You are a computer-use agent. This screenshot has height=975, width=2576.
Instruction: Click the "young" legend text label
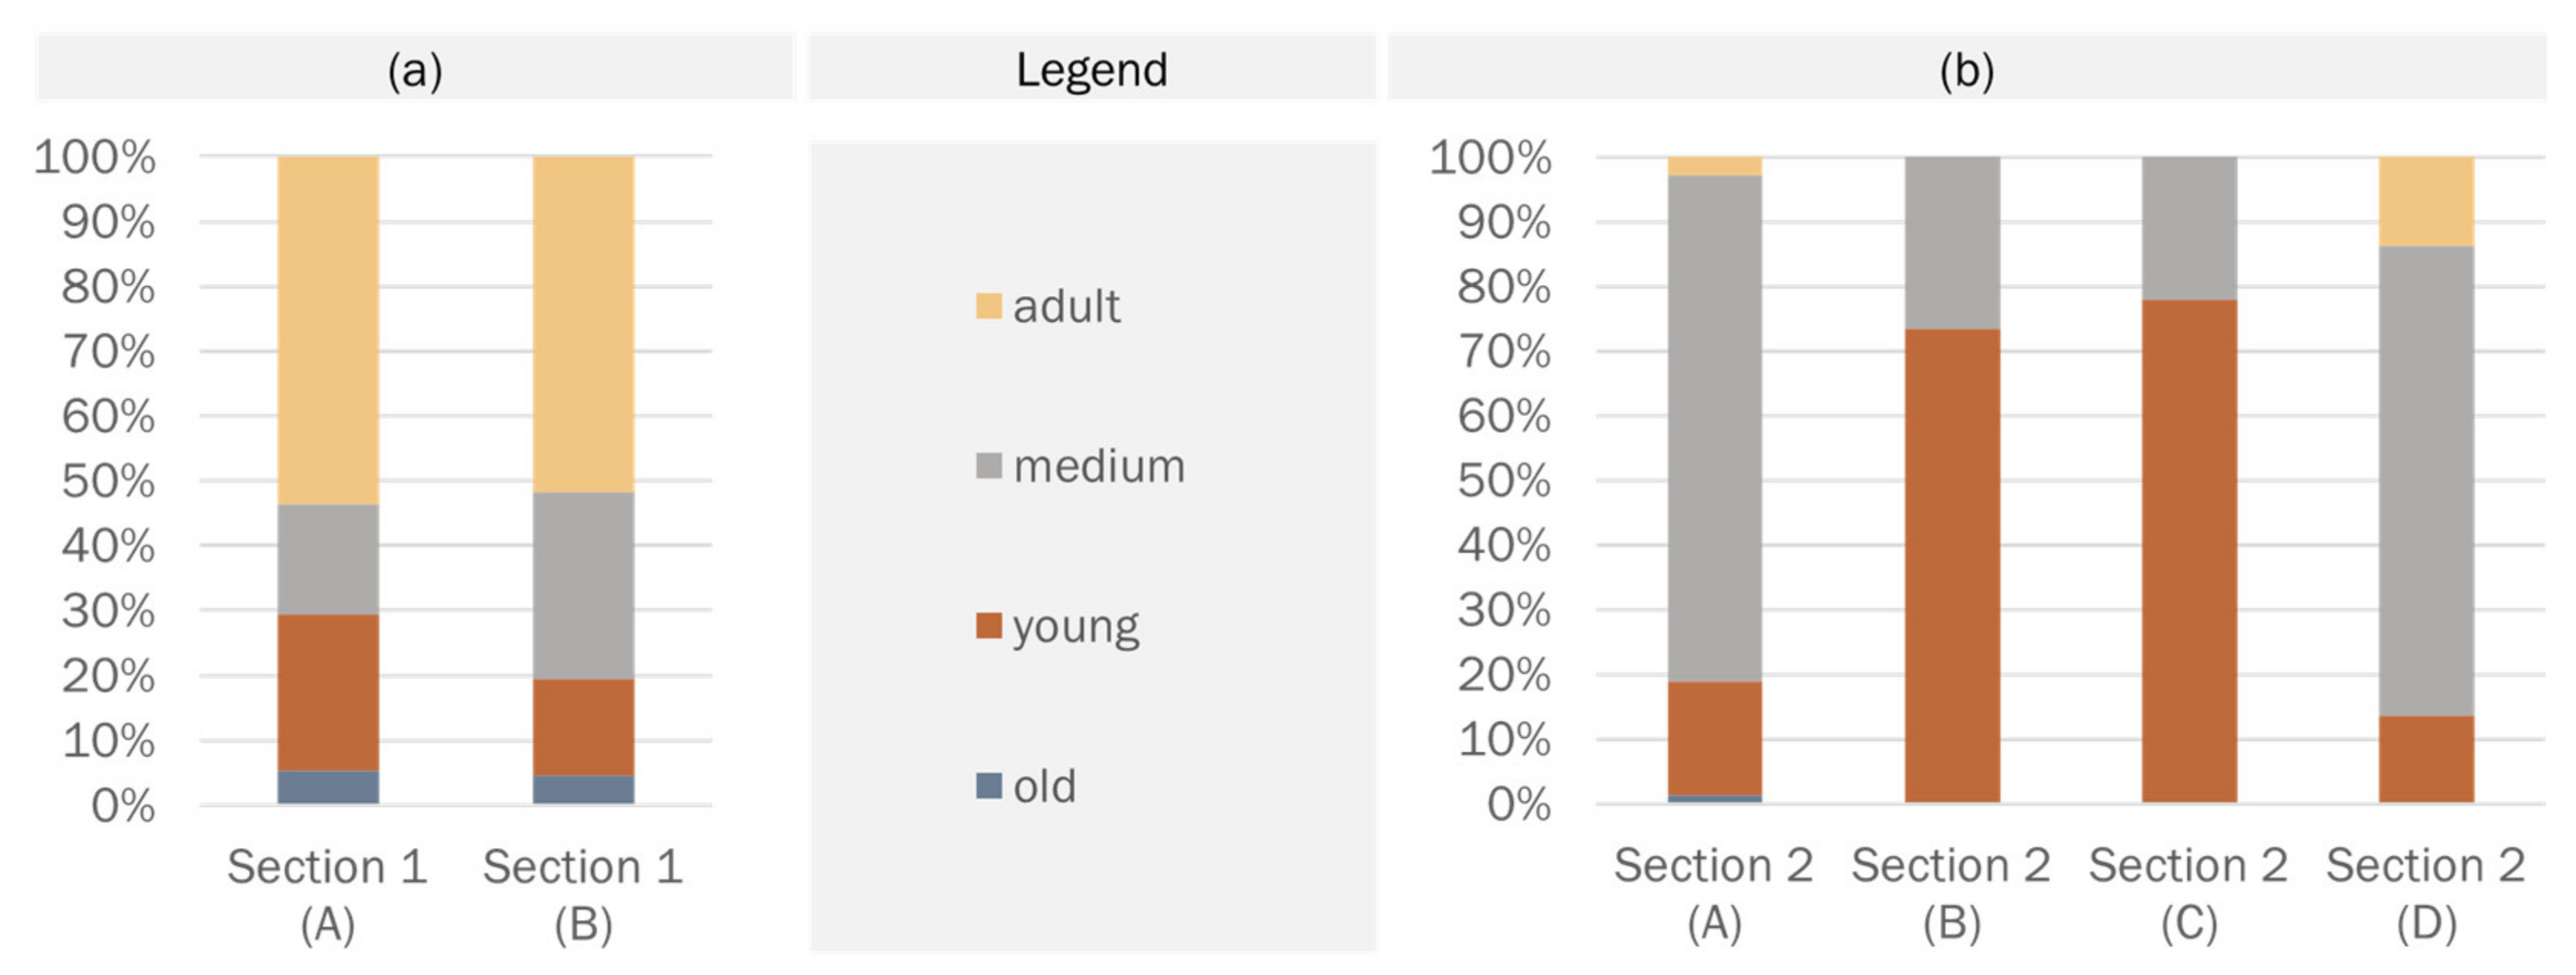pyautogui.click(x=1075, y=627)
